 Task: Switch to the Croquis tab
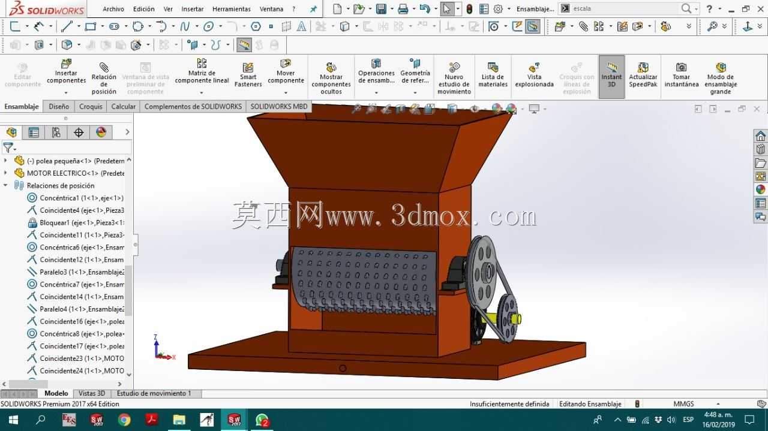(x=91, y=106)
